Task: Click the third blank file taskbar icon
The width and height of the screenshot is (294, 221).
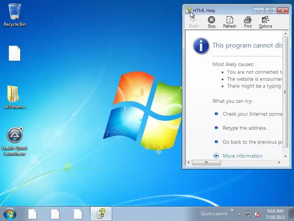Action: 78,214
